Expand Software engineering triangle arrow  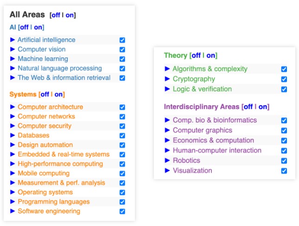13,211
